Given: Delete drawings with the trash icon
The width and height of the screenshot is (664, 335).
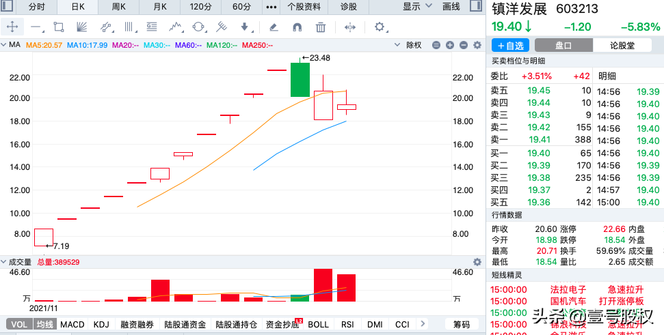Looking at the screenshot, I should [x=321, y=27].
